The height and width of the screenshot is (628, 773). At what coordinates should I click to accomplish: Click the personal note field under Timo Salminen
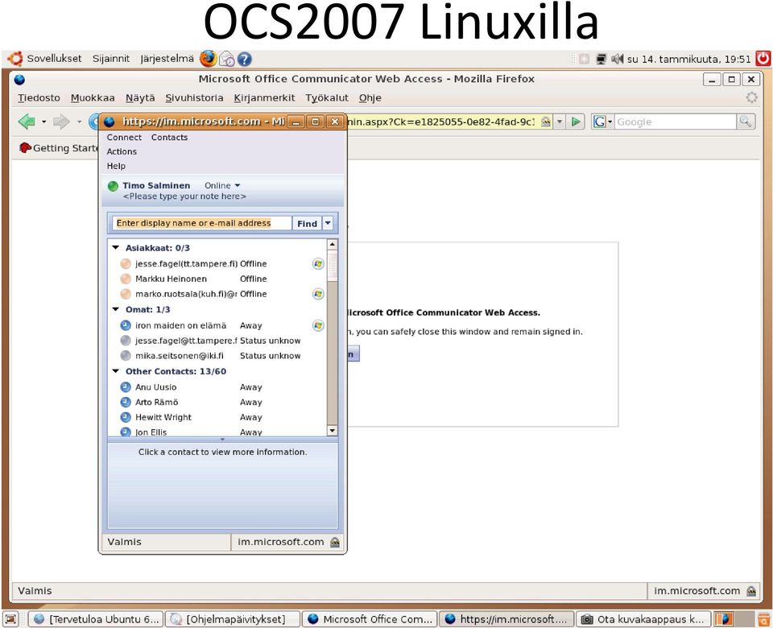[x=184, y=196]
